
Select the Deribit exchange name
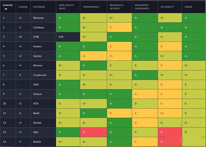37,123
